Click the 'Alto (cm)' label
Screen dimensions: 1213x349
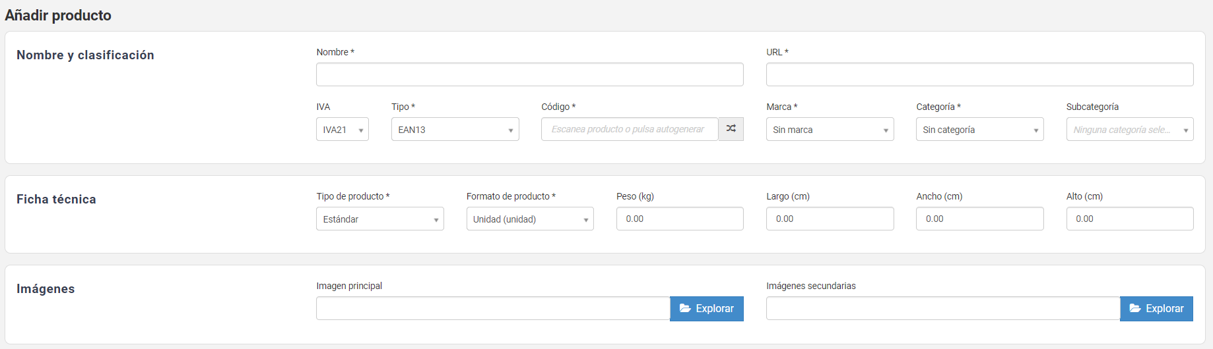(x=1084, y=196)
